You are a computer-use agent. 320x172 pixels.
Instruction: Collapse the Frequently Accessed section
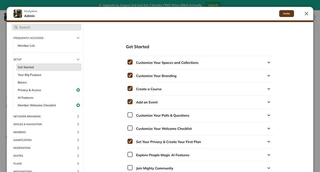tap(78, 38)
